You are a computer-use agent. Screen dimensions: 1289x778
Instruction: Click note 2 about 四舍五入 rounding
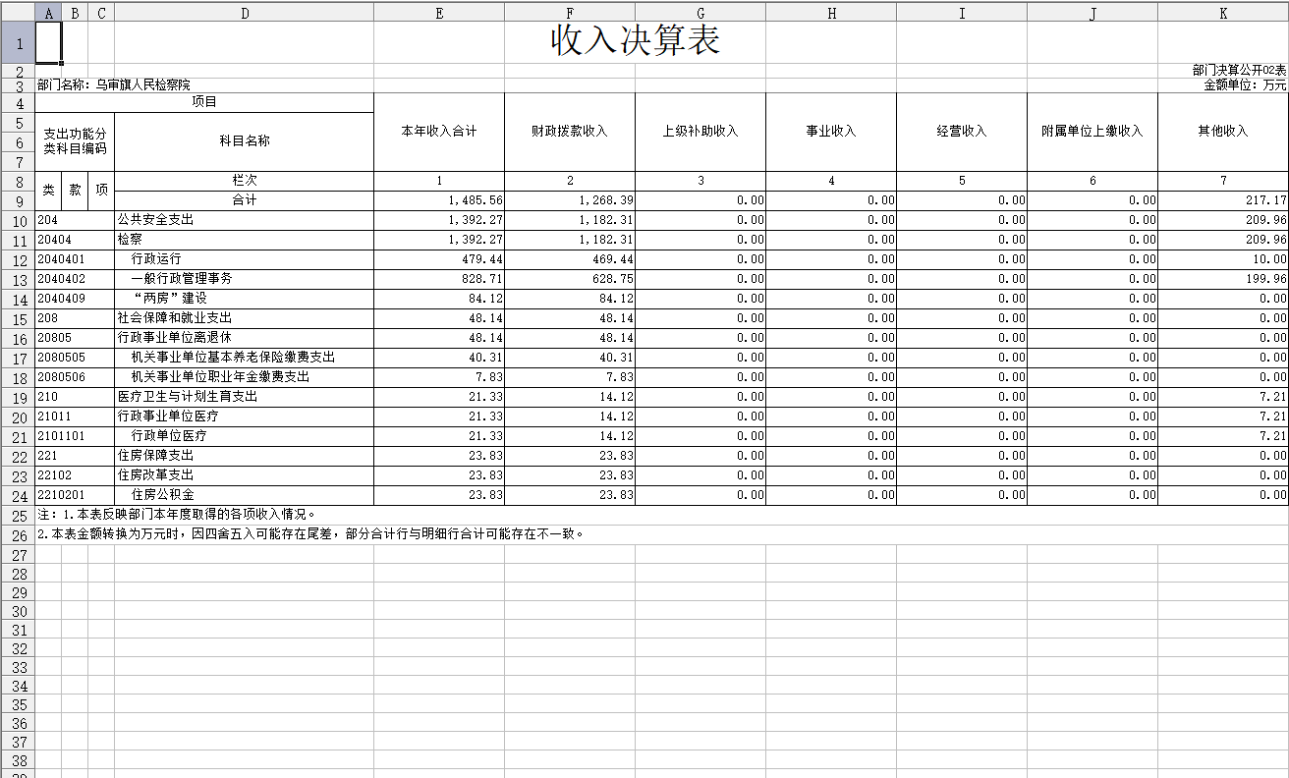pos(311,534)
